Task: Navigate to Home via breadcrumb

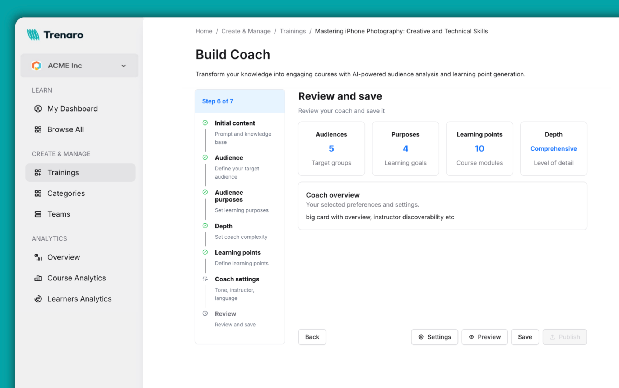Action: [x=204, y=31]
